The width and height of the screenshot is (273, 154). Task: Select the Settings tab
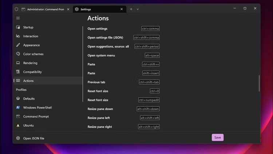[99, 9]
